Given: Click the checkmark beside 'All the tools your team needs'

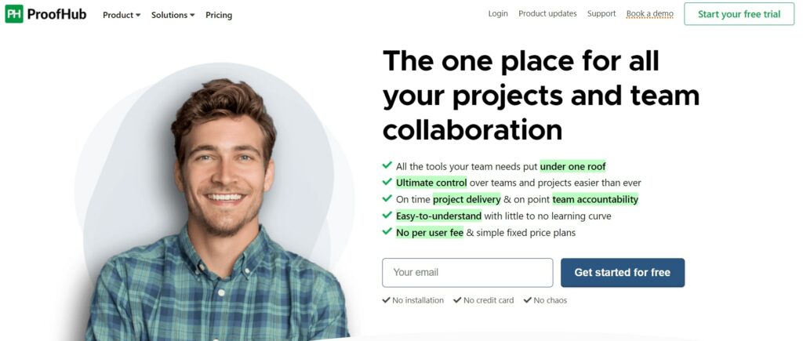Looking at the screenshot, I should pos(387,165).
